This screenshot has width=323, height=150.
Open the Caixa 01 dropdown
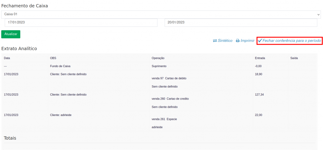(x=161, y=14)
